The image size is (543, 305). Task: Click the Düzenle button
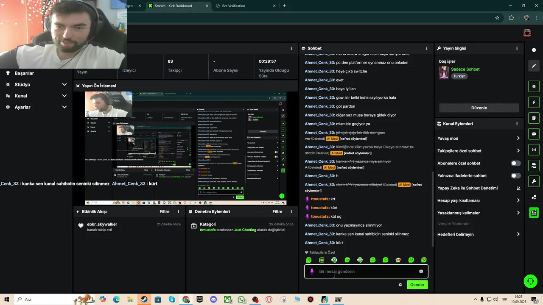coord(479,108)
